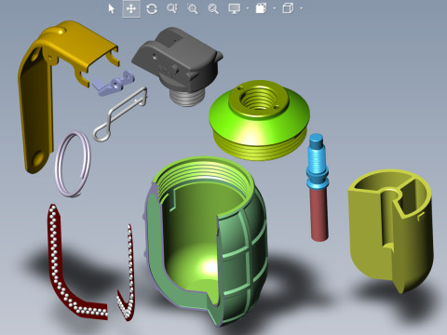Open dropdown arrow beside wireframe cube icon

tap(302, 8)
